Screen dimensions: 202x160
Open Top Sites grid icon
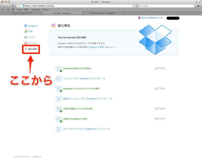[13, 9]
